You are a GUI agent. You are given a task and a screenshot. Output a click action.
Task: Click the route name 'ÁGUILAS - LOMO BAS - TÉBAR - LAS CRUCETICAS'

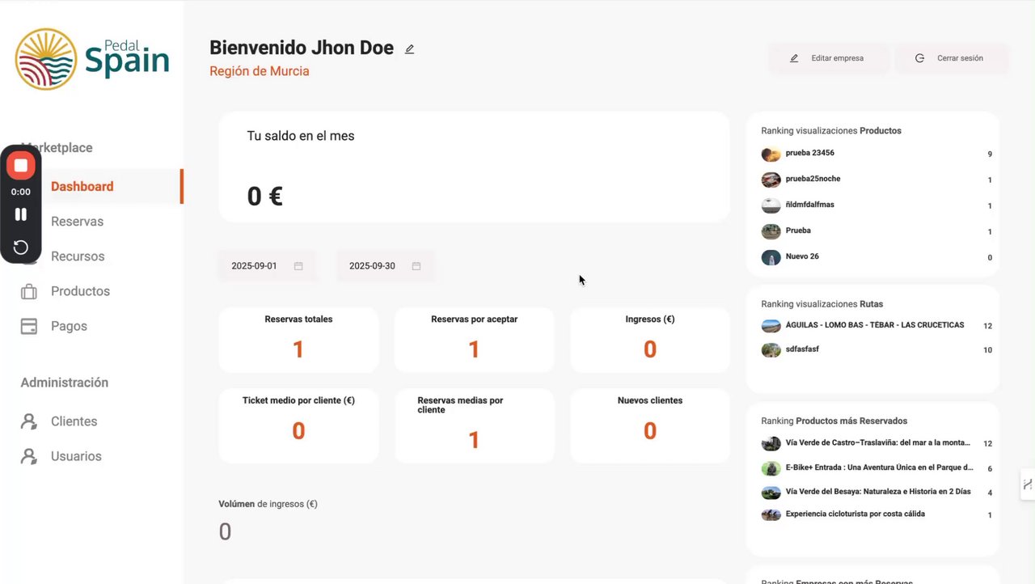point(875,325)
